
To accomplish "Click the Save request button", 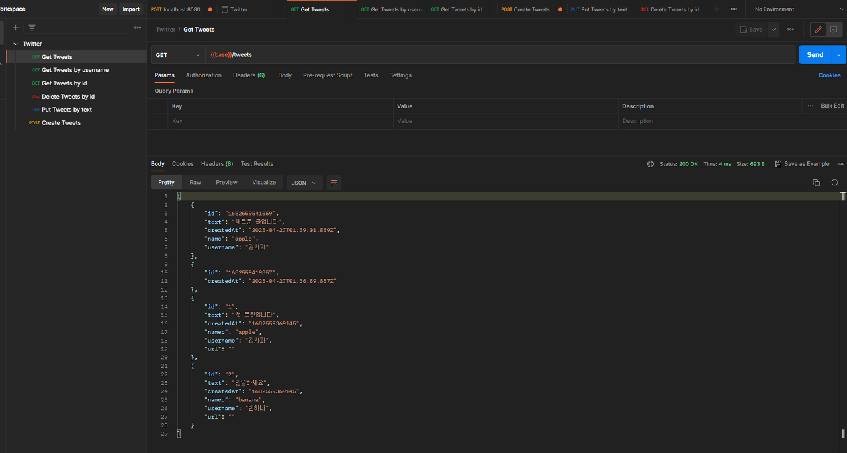I will coord(751,30).
